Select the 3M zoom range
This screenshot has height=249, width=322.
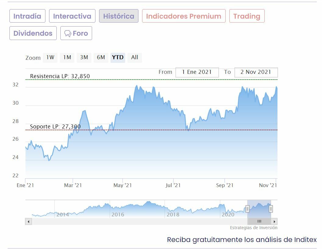[84, 57]
